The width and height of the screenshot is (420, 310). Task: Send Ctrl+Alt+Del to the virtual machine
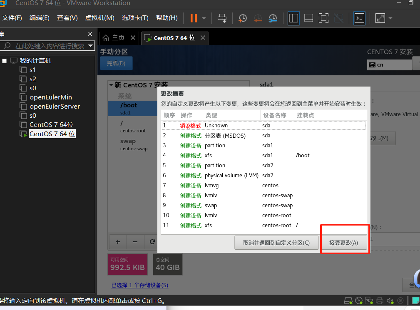222,18
